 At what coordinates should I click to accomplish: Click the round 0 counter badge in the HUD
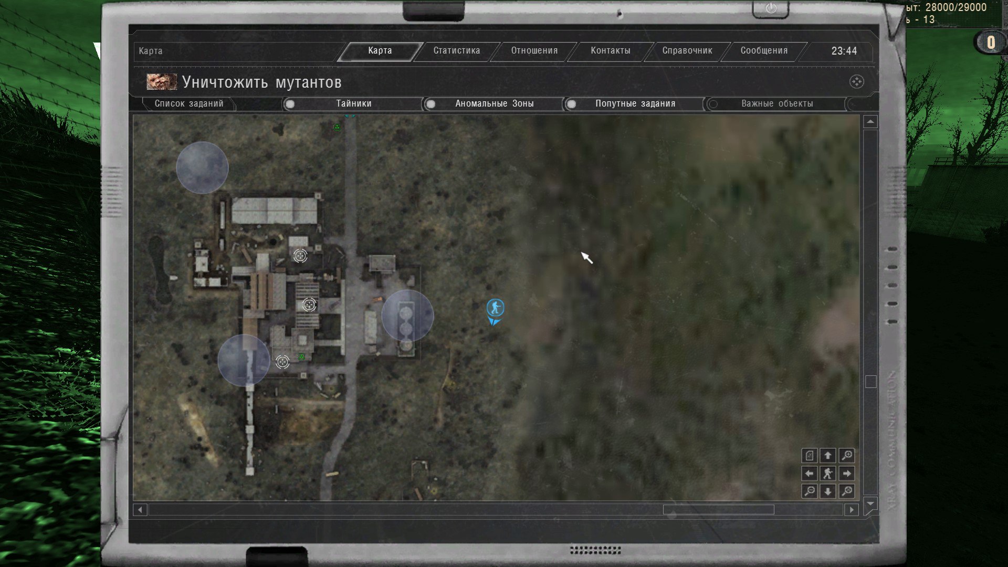[990, 43]
